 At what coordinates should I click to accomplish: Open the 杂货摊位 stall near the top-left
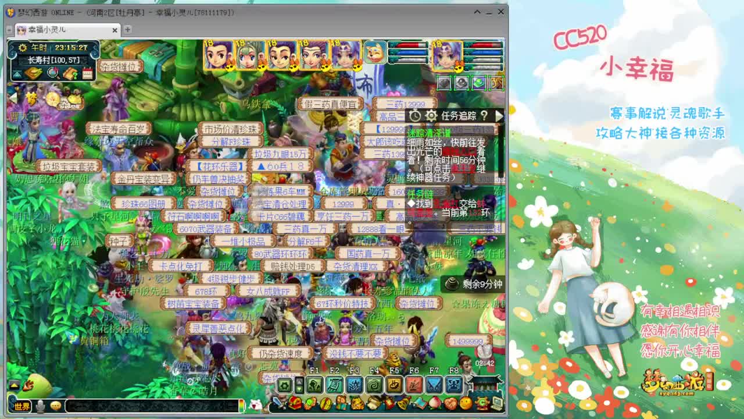coord(120,66)
